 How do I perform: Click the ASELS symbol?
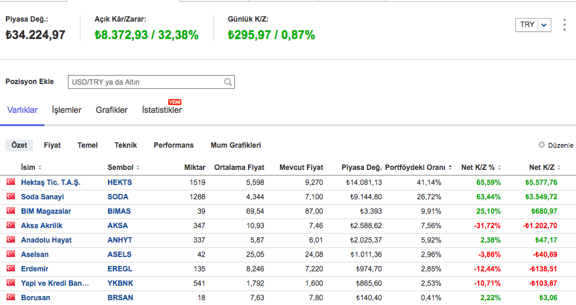pos(120,255)
